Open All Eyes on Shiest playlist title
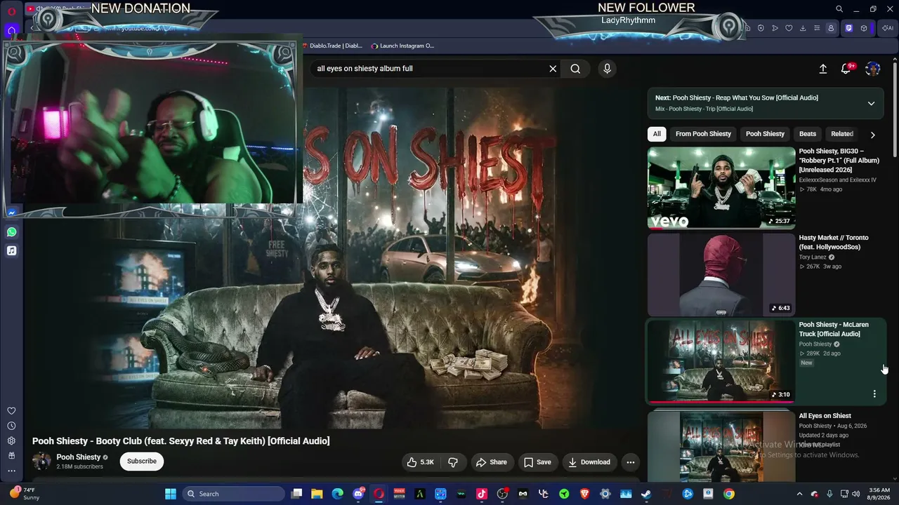Image resolution: width=899 pixels, height=505 pixels. 825,416
